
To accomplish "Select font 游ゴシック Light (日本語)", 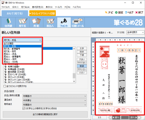I will point(19,80).
